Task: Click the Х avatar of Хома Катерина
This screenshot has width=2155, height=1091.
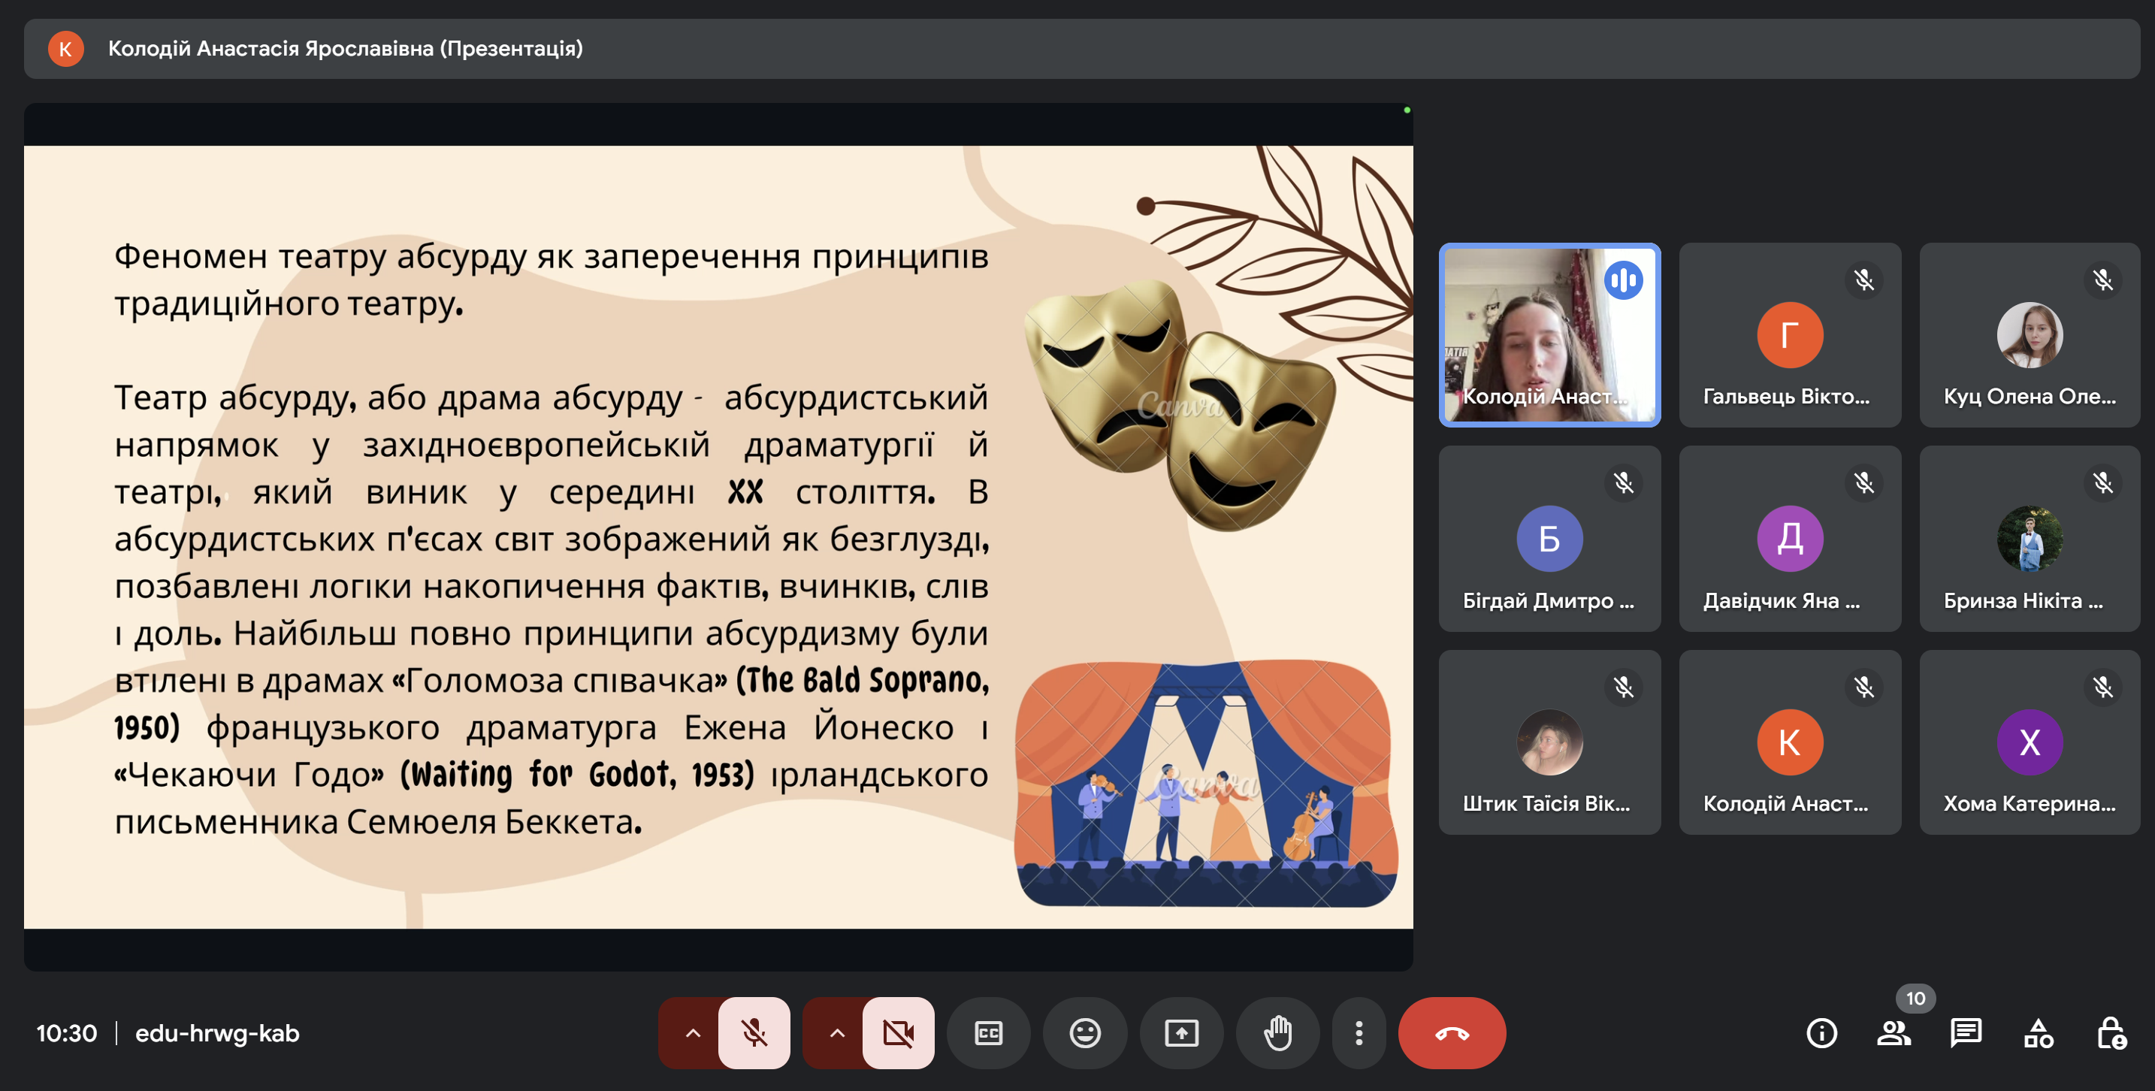Action: (x=2030, y=742)
